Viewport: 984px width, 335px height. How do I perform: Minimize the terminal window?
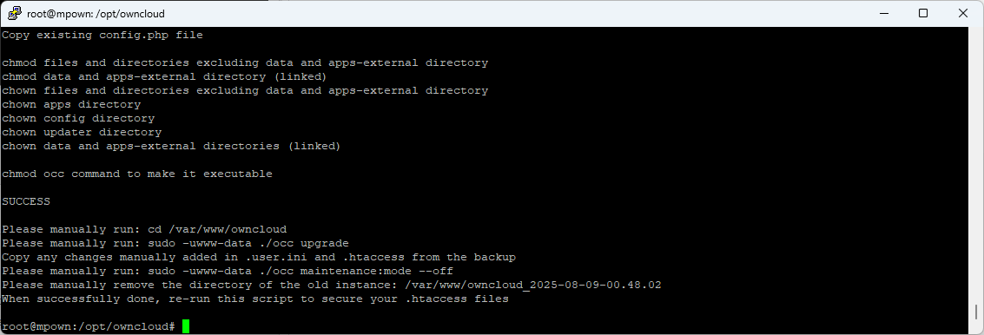[884, 13]
